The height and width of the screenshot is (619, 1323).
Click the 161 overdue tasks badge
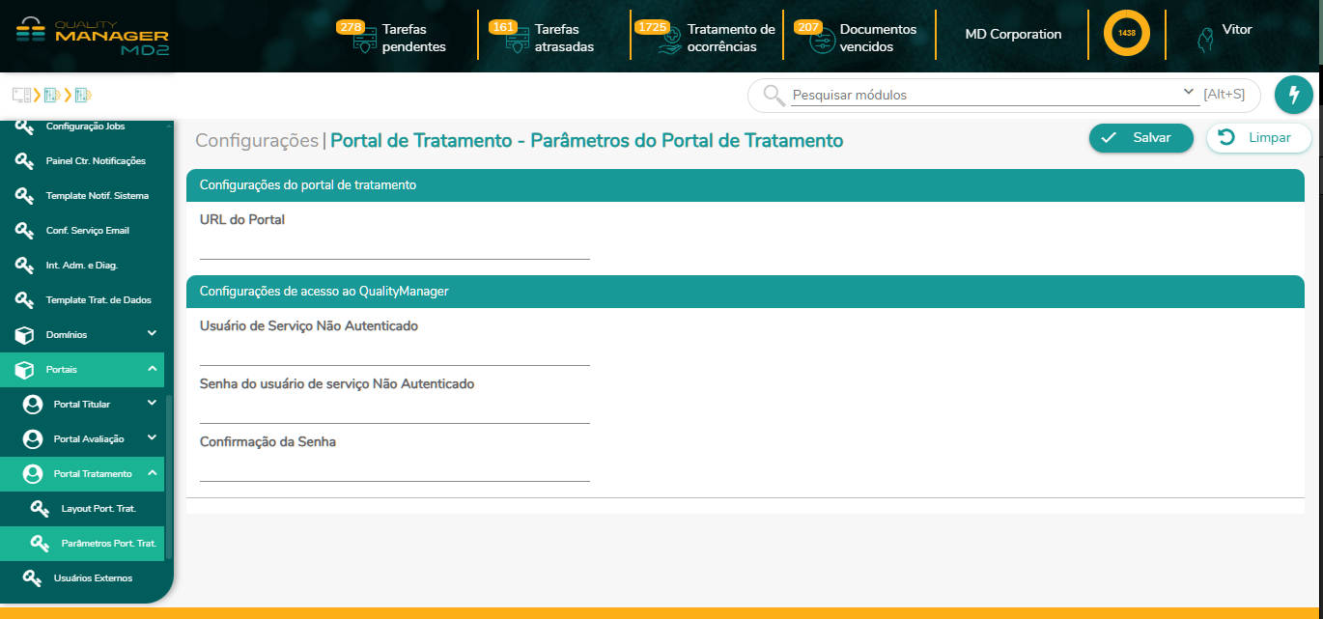[502, 27]
